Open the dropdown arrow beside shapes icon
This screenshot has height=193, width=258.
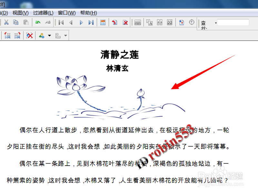49,35
